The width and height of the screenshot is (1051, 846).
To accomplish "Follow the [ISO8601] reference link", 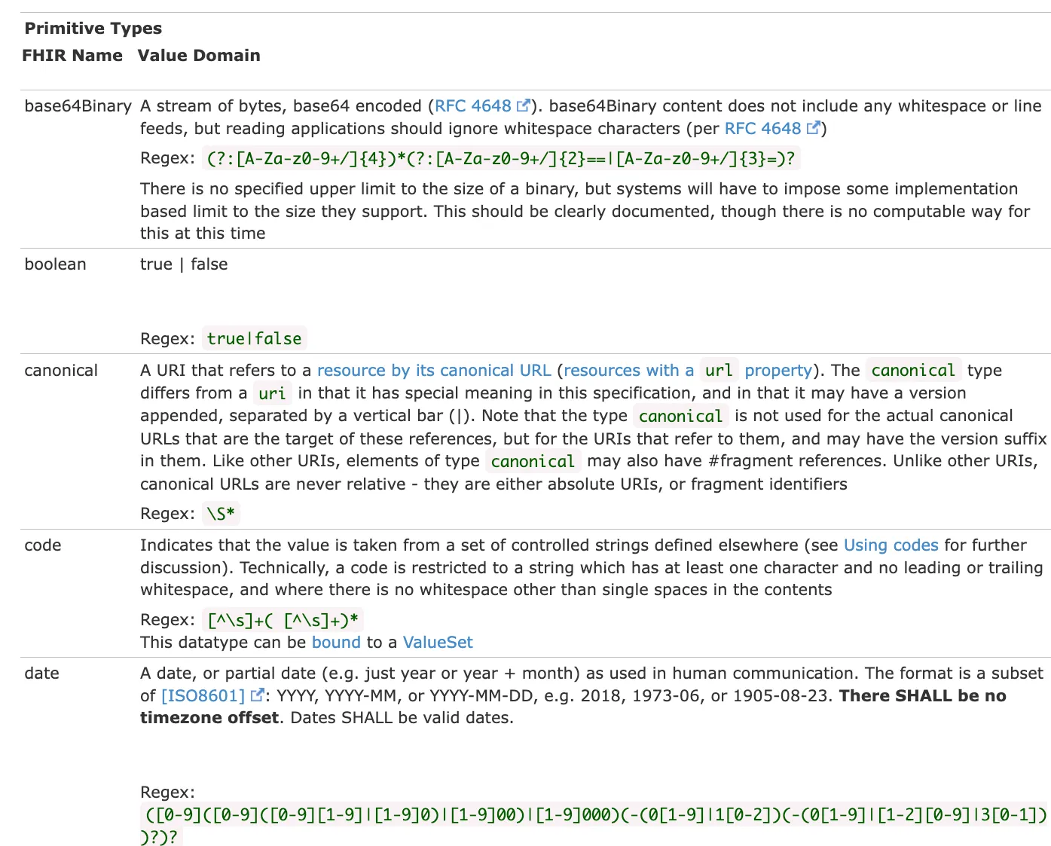I will [203, 696].
